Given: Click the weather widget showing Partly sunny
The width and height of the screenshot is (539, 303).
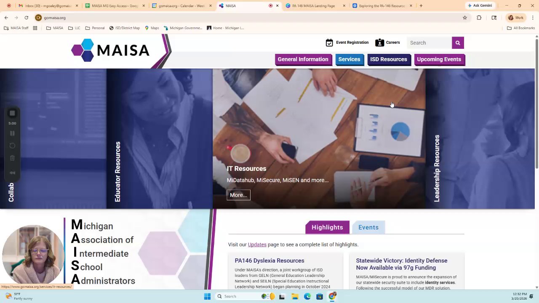Looking at the screenshot, I should click(x=19, y=296).
